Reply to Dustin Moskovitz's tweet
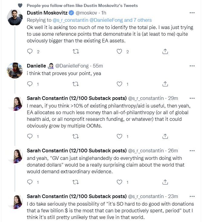The image size is (202, 222). 30,51
